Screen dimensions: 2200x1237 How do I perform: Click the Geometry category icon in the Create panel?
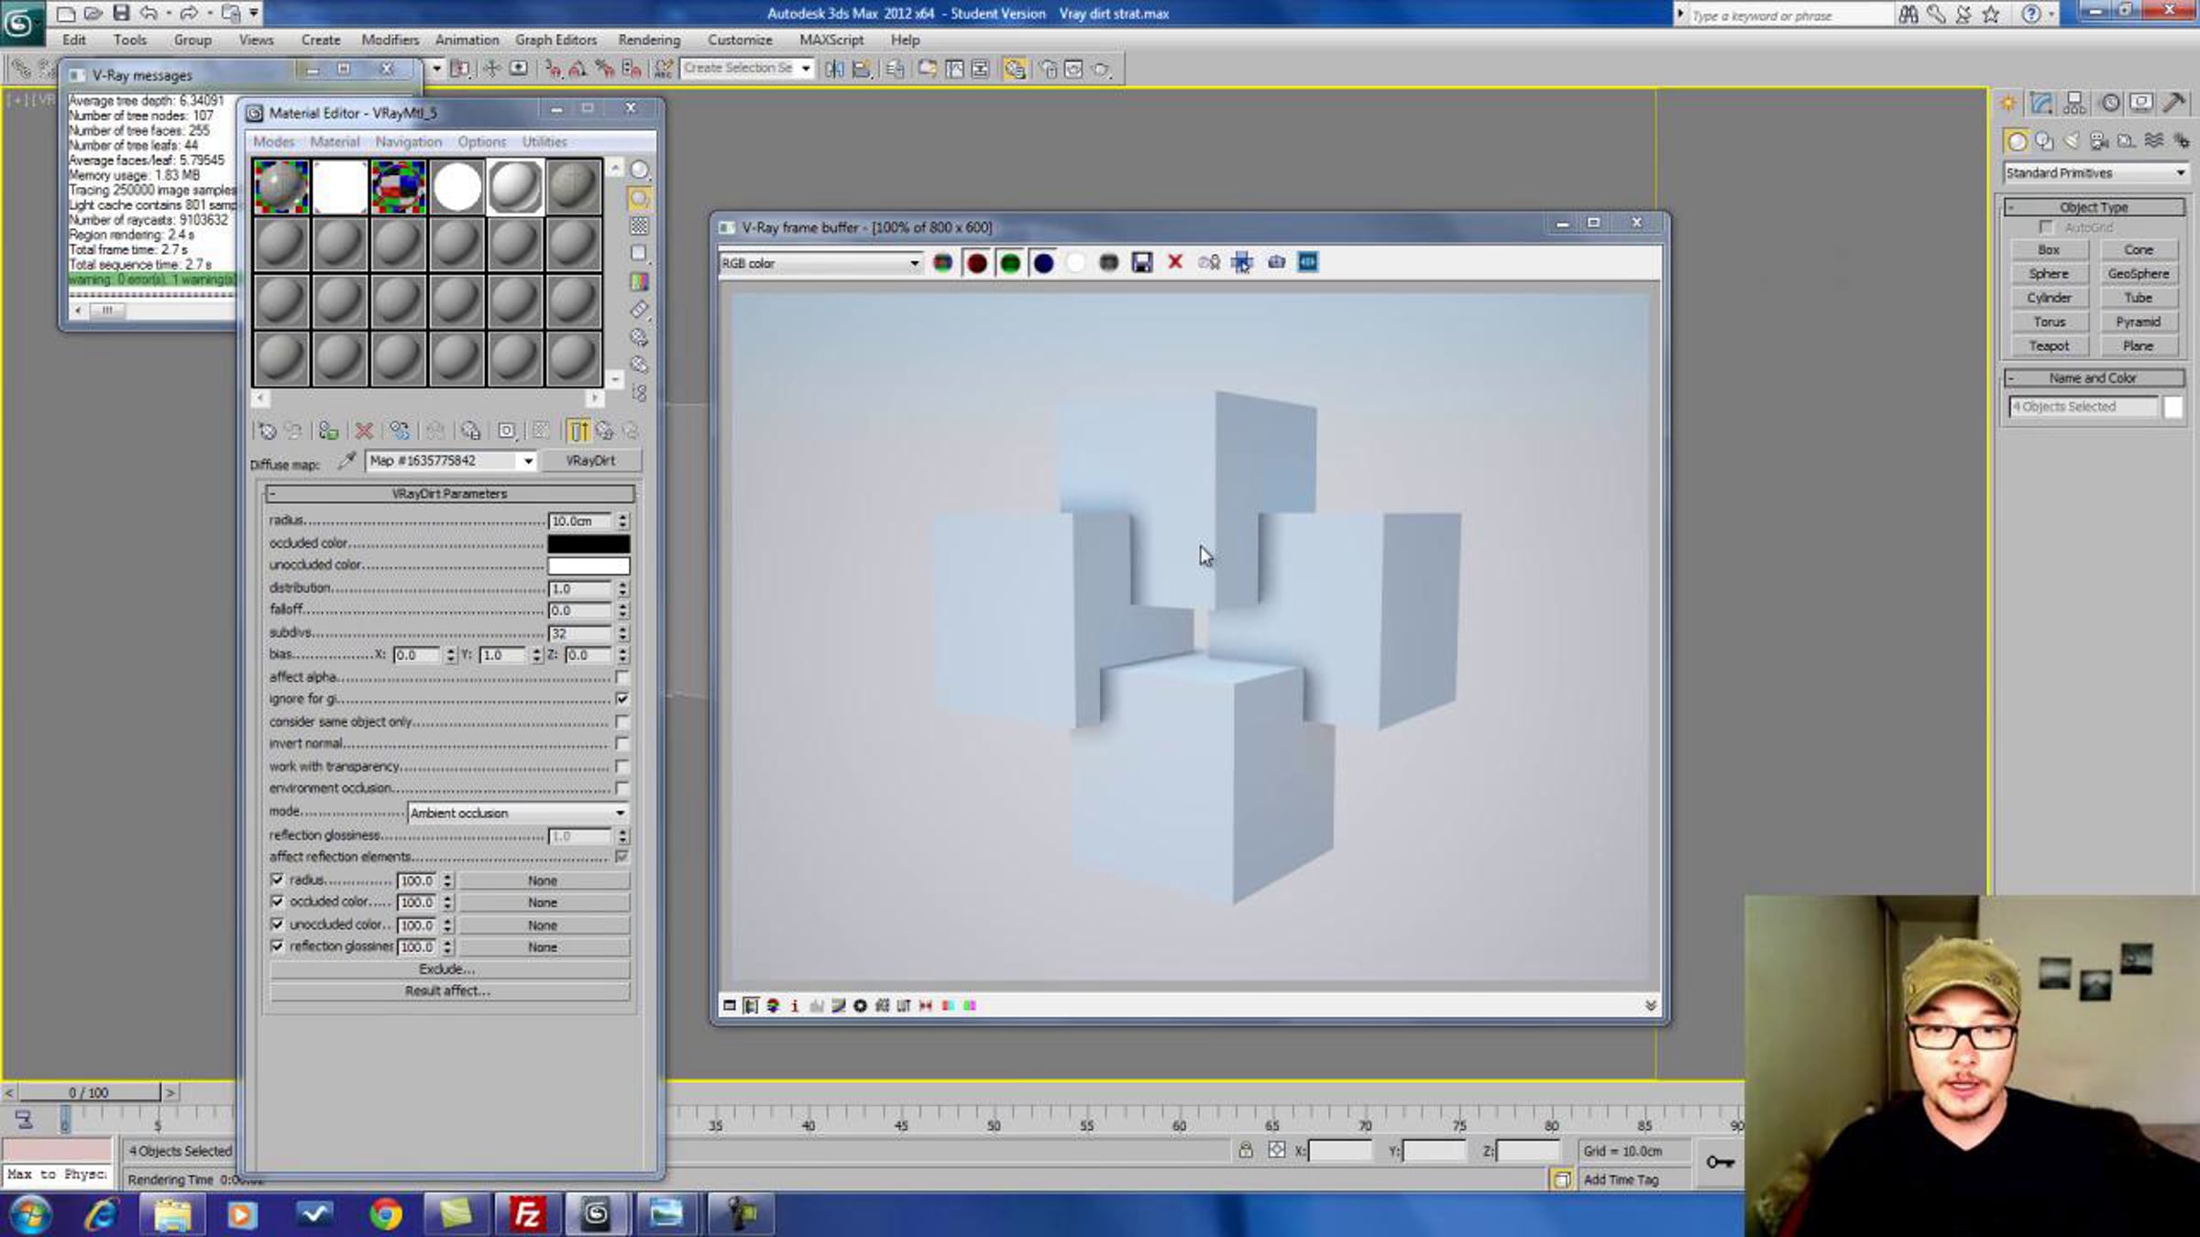[2017, 141]
